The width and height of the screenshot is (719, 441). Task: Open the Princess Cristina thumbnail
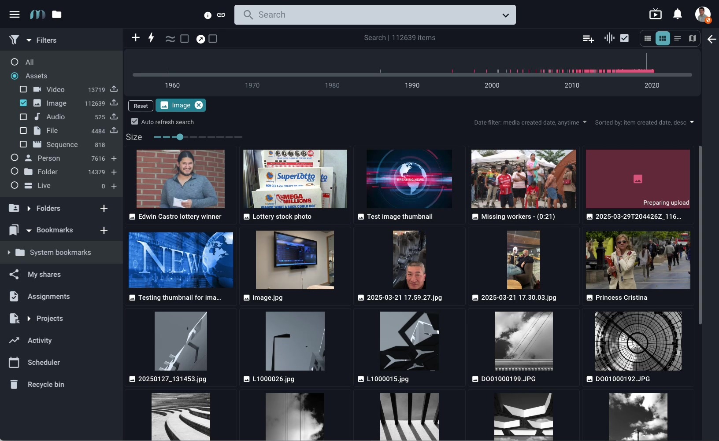[x=637, y=260]
